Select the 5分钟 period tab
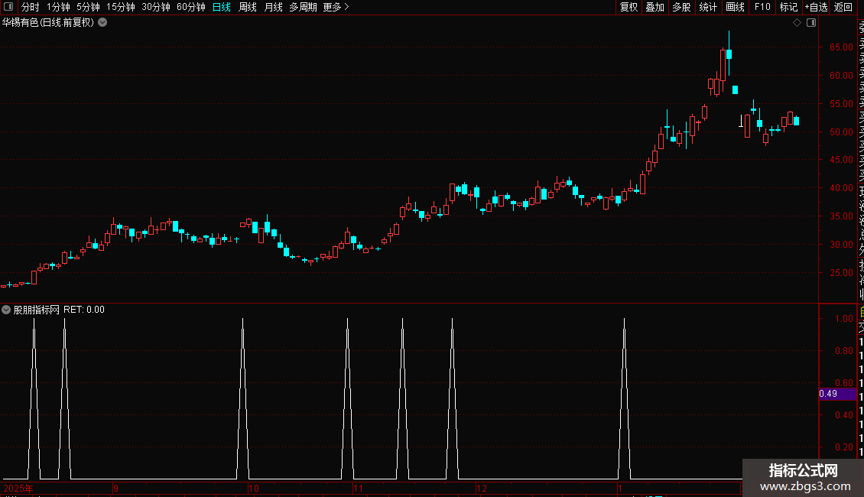This screenshot has width=864, height=497. 88,7
